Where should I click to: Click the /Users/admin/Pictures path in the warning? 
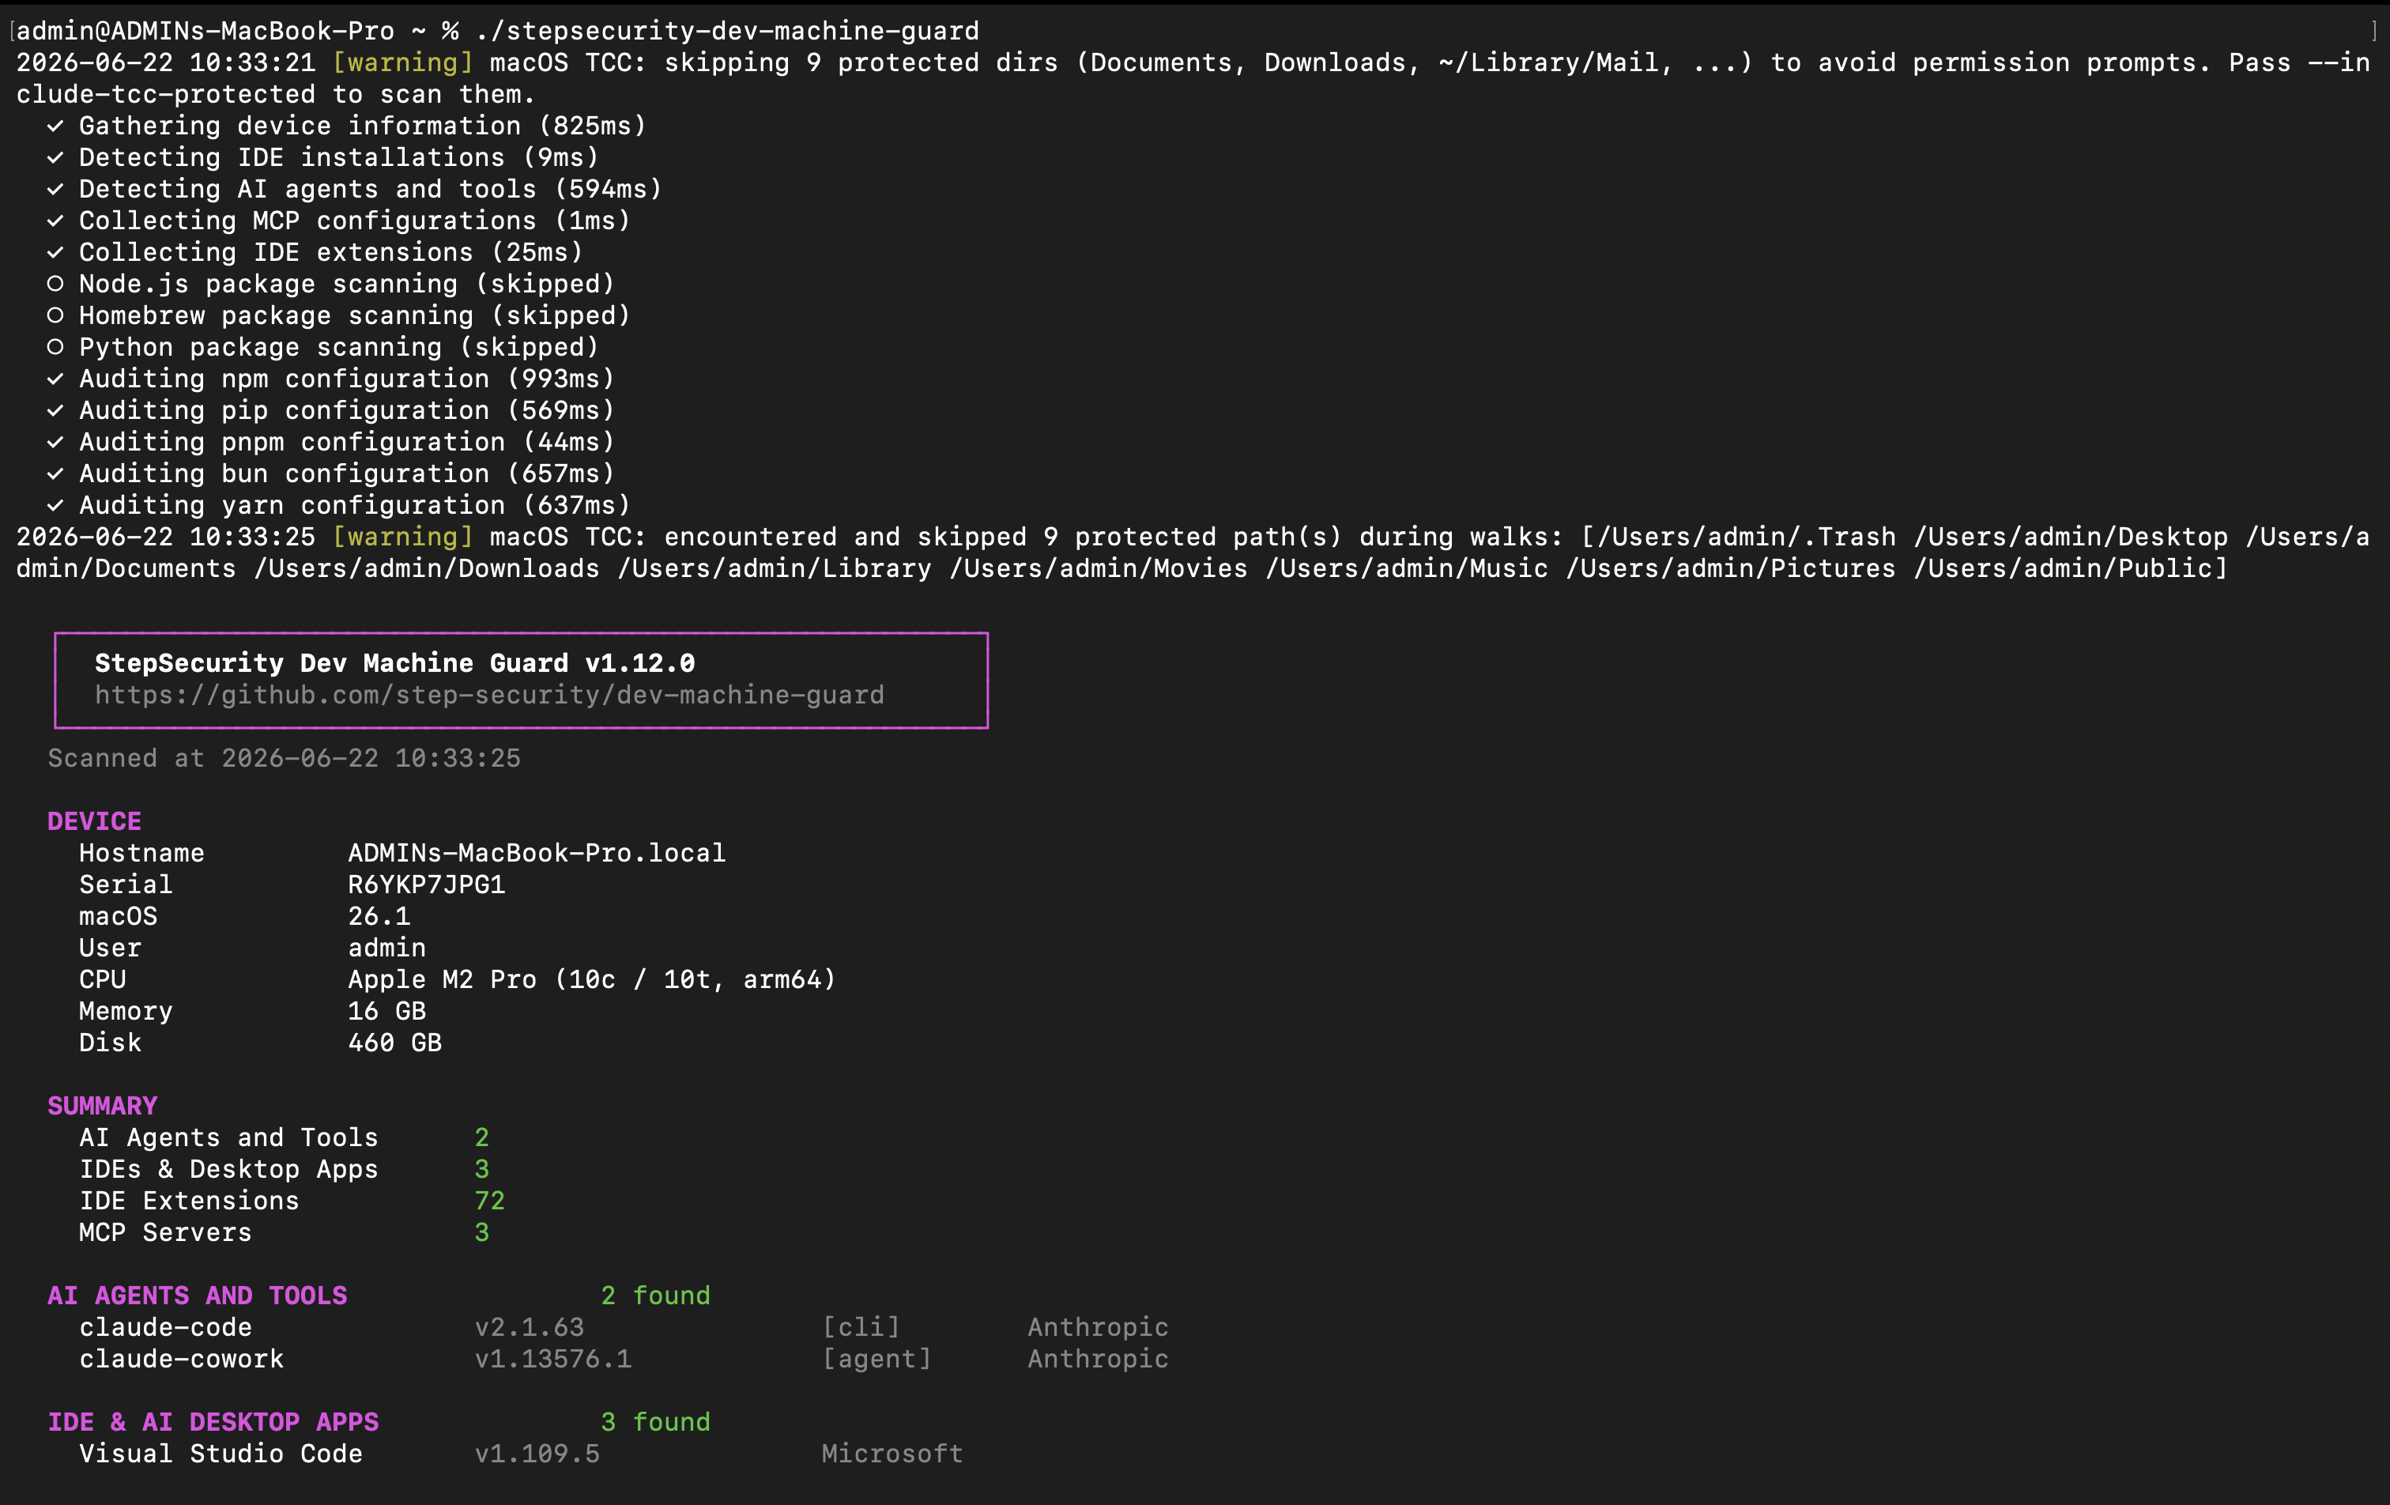[1731, 569]
